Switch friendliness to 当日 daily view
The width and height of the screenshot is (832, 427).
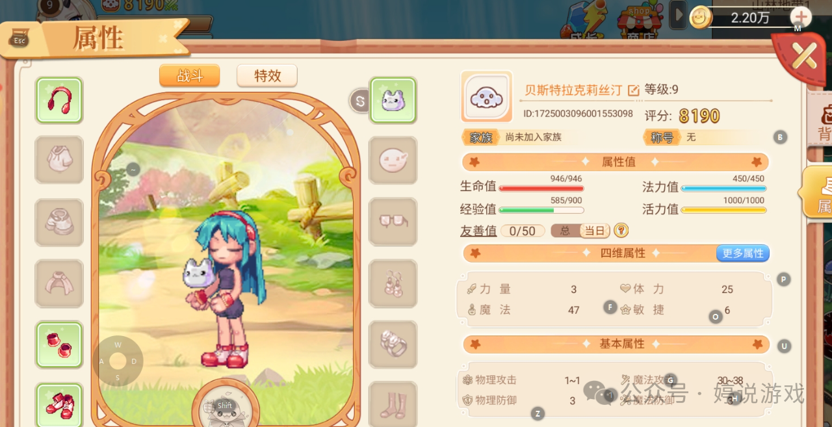[x=594, y=231]
